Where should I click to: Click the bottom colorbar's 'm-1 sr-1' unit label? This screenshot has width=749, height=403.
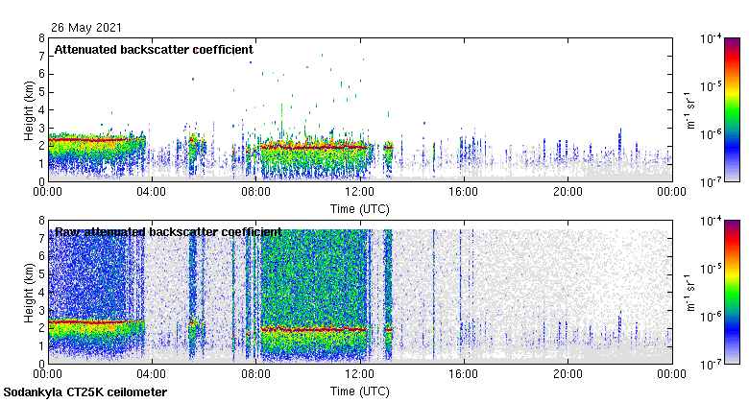[690, 293]
